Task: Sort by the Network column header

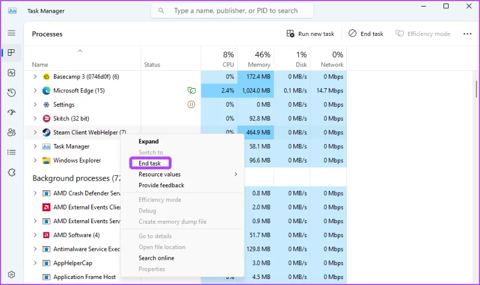Action: 328,58
